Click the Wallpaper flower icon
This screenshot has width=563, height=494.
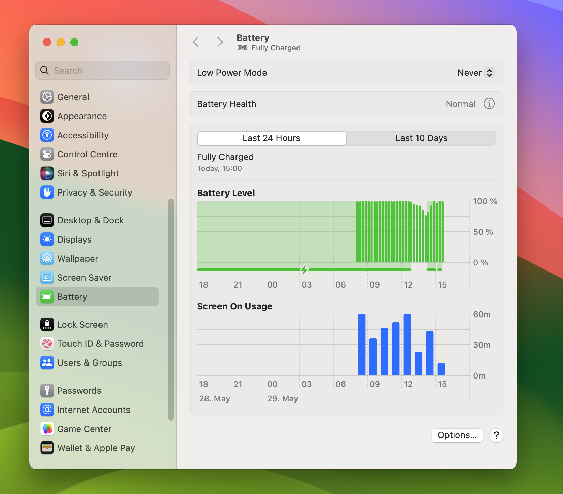pyautogui.click(x=47, y=259)
